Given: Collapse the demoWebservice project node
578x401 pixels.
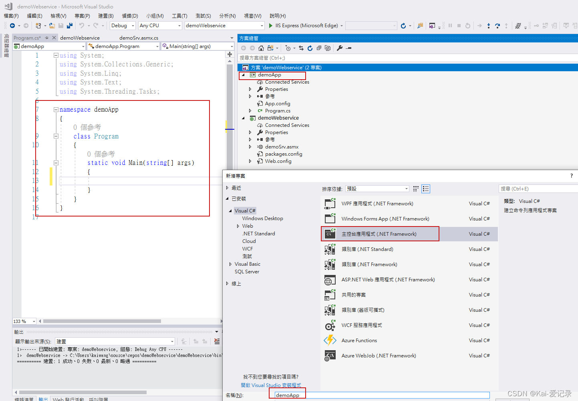Looking at the screenshot, I should coord(243,118).
